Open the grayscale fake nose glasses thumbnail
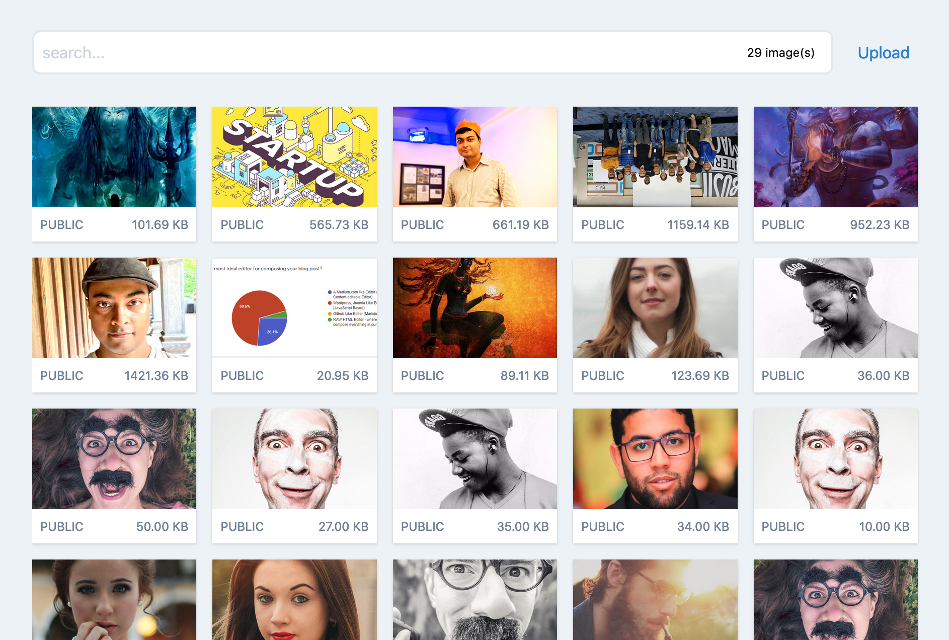949x640 pixels. point(475,600)
